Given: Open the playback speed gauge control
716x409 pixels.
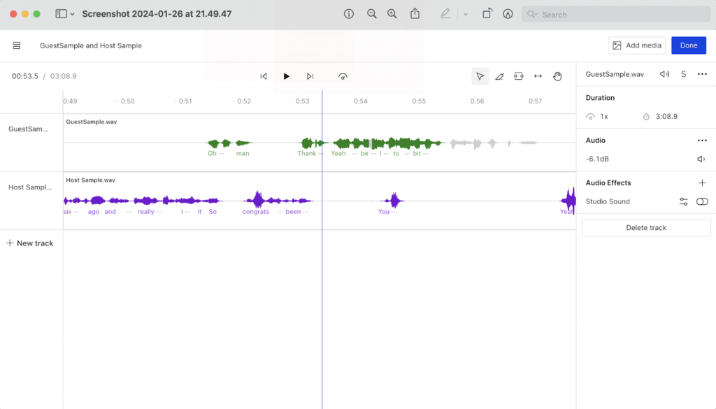Looking at the screenshot, I should tap(343, 76).
